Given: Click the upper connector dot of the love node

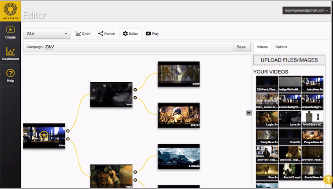Looking at the screenshot, I should pyautogui.click(x=135, y=90).
